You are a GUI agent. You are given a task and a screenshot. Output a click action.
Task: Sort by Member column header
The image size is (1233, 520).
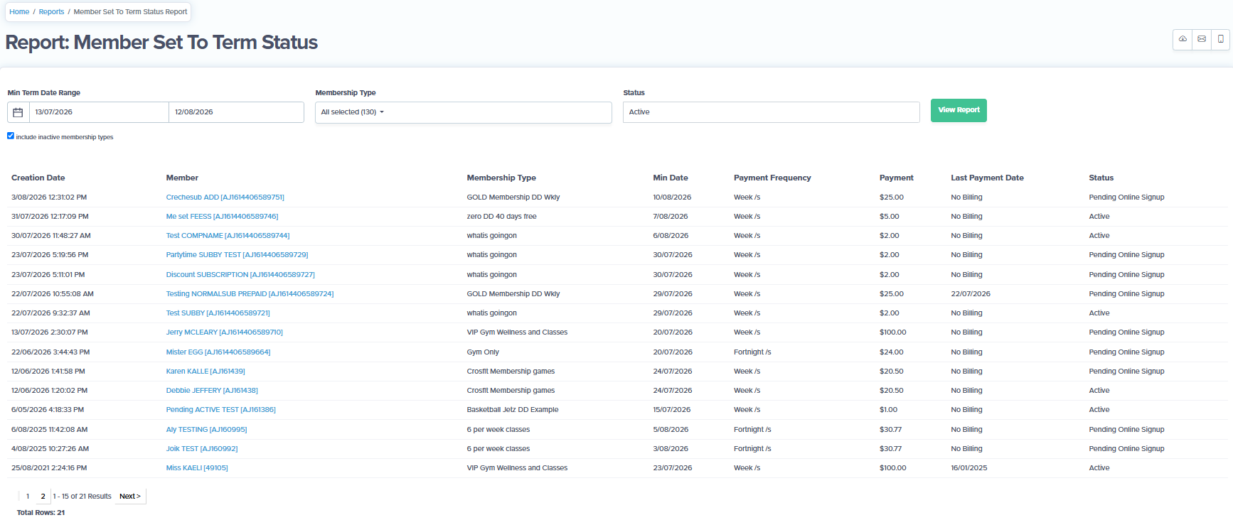pyautogui.click(x=182, y=178)
